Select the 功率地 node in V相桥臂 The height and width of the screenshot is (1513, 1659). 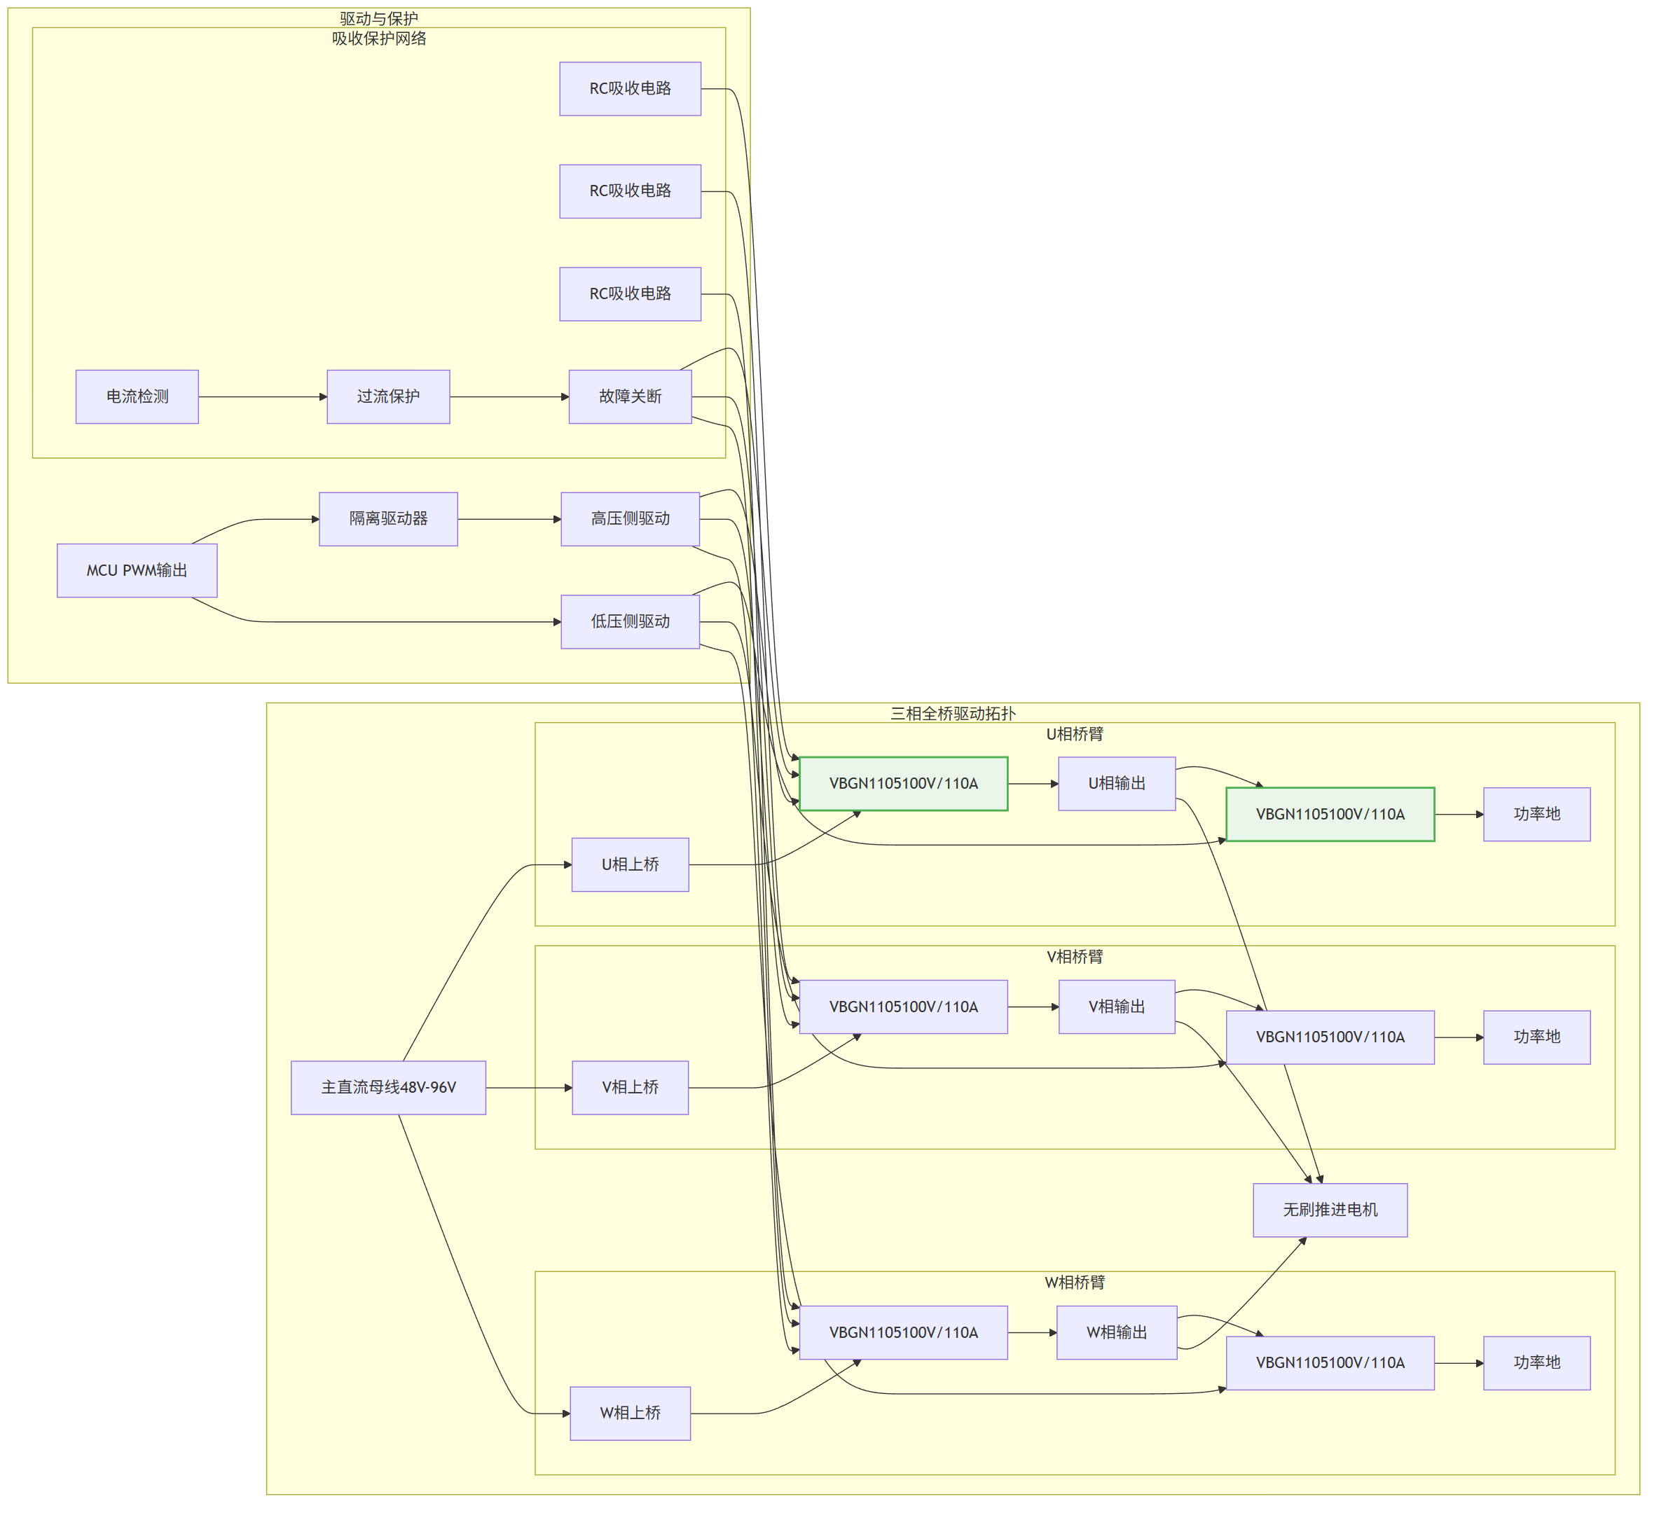click(x=1537, y=1037)
